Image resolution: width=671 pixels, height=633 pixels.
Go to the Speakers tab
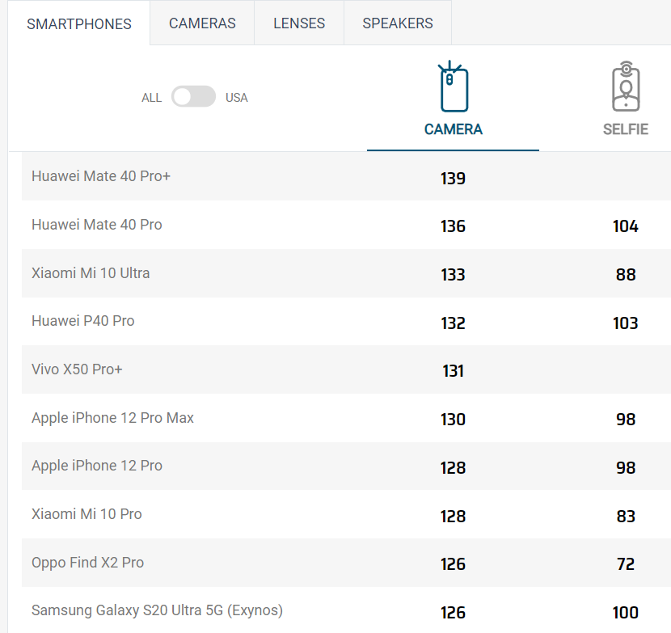[398, 23]
